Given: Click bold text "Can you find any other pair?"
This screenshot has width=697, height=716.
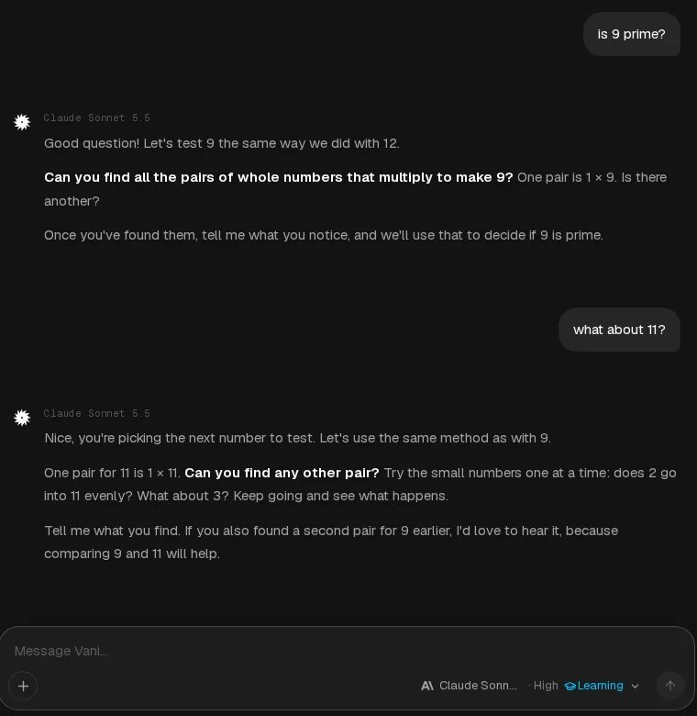Looking at the screenshot, I should [x=282, y=473].
